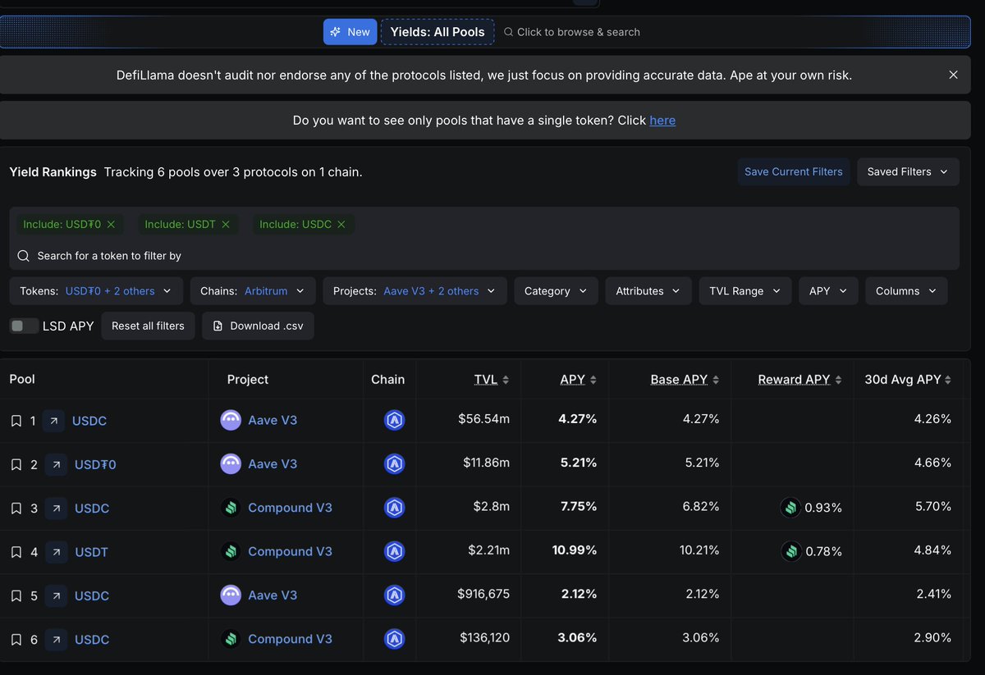
Task: Remove the Include: USDC filter tag
Action: 341,224
